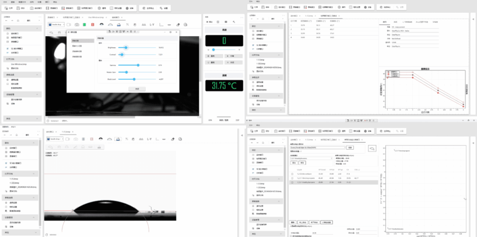The image size is (477, 237).
Task: Tick the 1,2,3-Tribromopropane liquid checkbox
Action: (x=292, y=178)
